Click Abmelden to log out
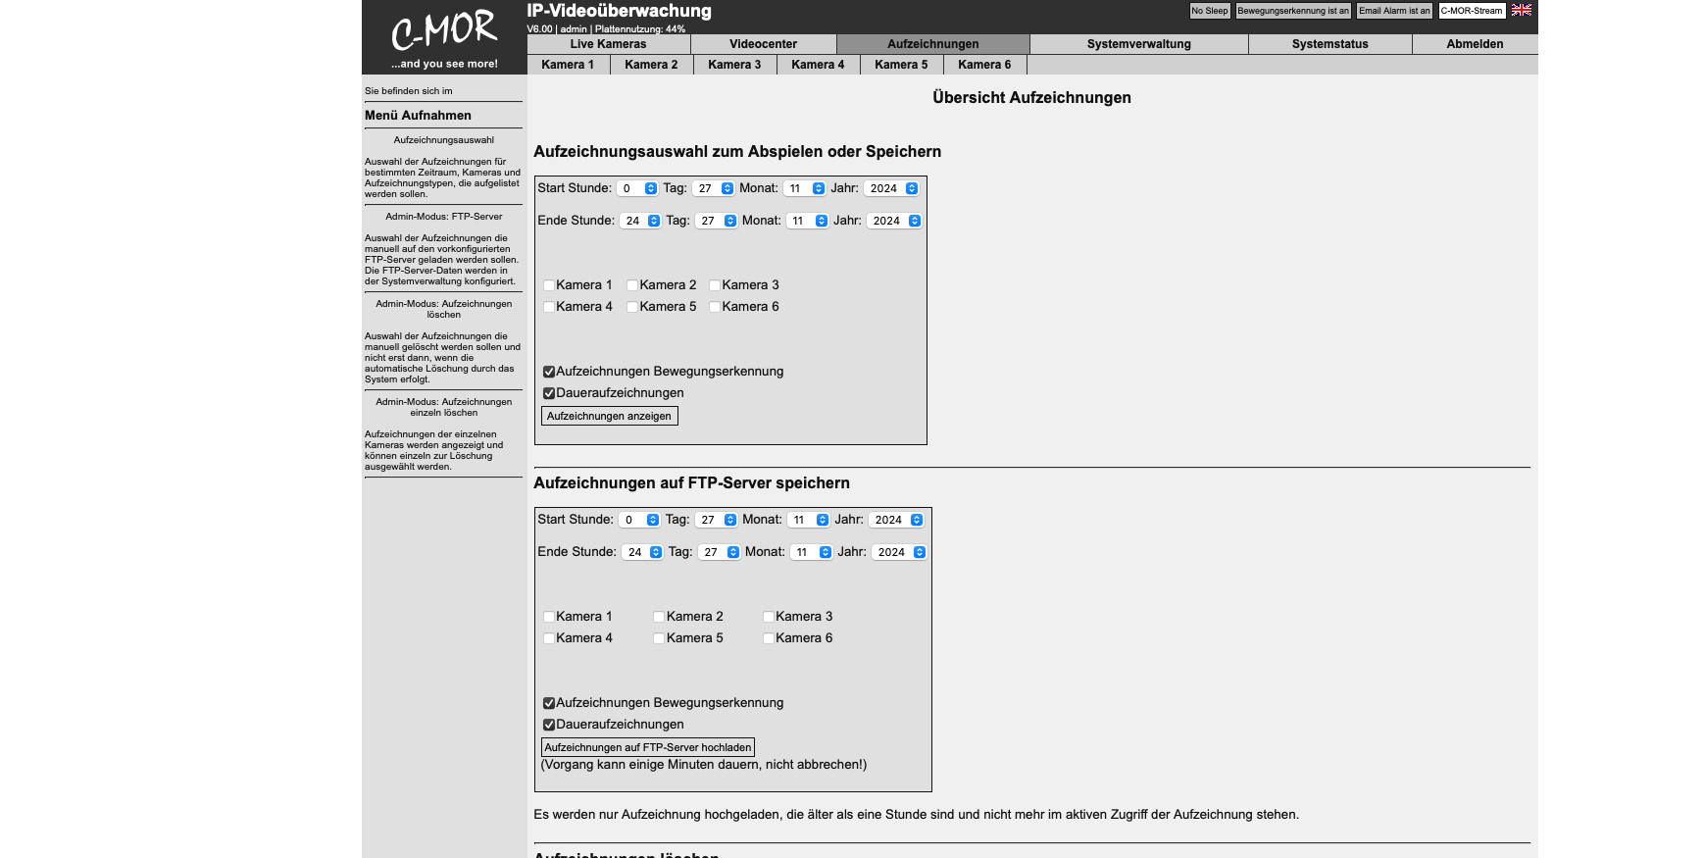The height and width of the screenshot is (858, 1704). pos(1475,44)
